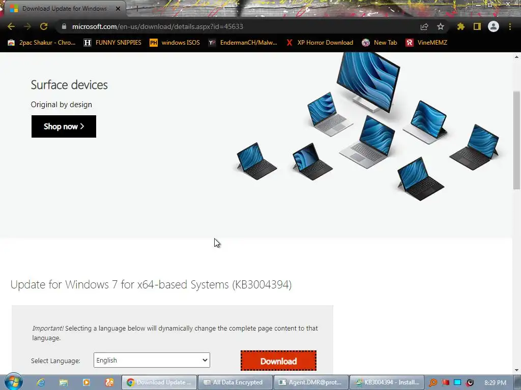Click the Surface devices product image
The height and width of the screenshot is (390, 521).
(368, 127)
